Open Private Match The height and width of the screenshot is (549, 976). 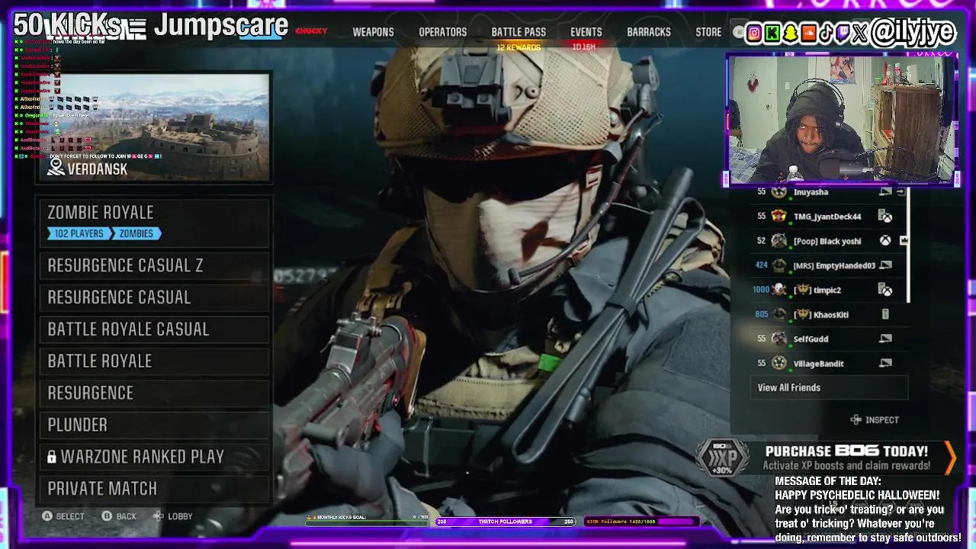click(155, 489)
